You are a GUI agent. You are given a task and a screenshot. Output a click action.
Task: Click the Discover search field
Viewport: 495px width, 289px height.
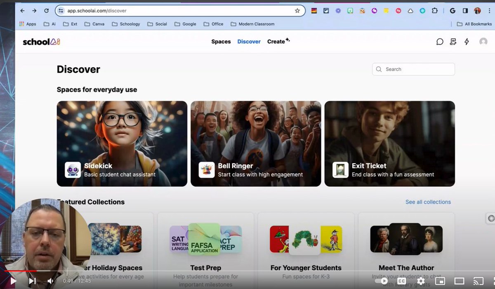point(413,69)
